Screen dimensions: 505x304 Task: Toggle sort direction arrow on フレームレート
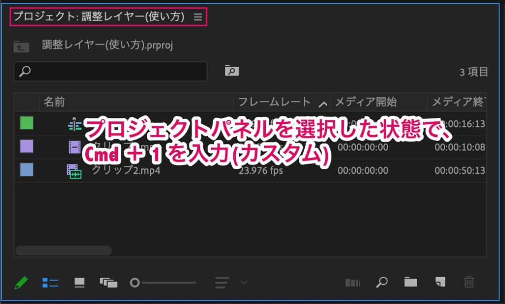[323, 104]
